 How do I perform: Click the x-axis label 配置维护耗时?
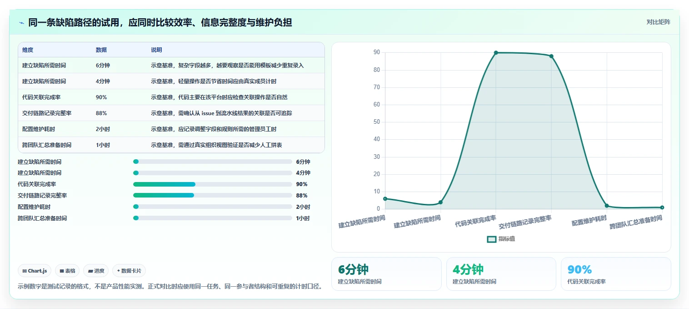pyautogui.click(x=589, y=221)
